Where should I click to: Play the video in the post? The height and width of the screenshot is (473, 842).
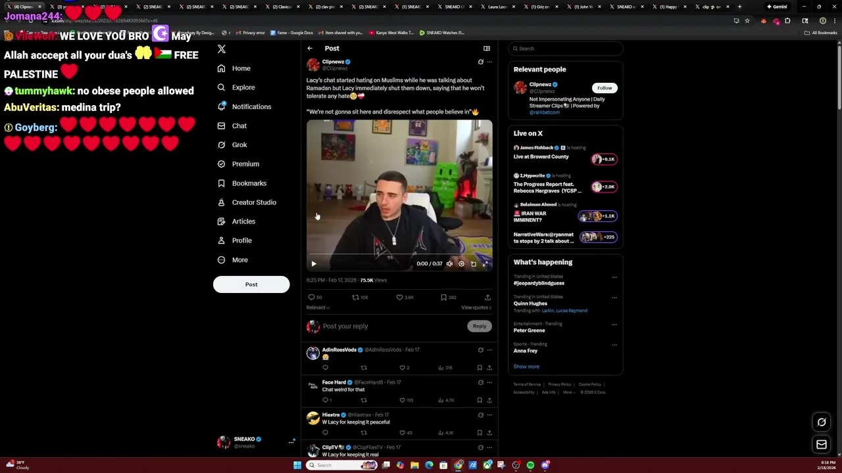(314, 263)
